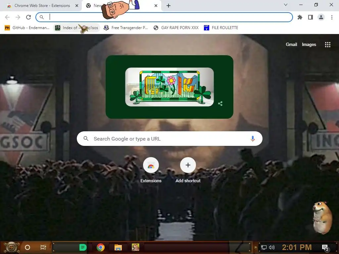The image size is (339, 254).
Task: Click the Search Google or type a URL box
Action: [169, 139]
